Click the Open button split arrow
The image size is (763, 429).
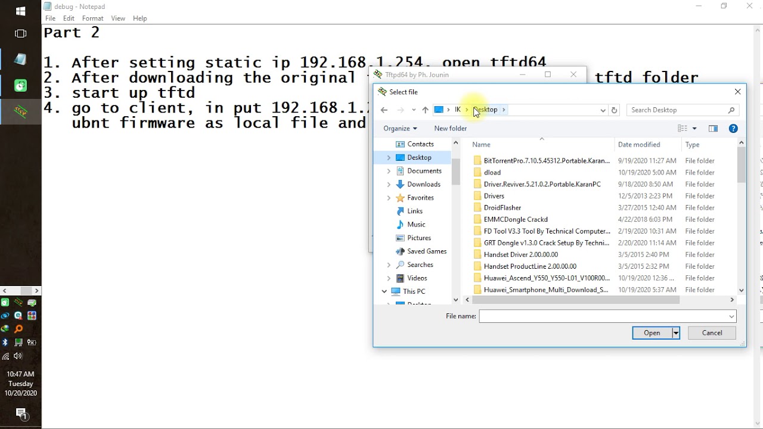676,333
